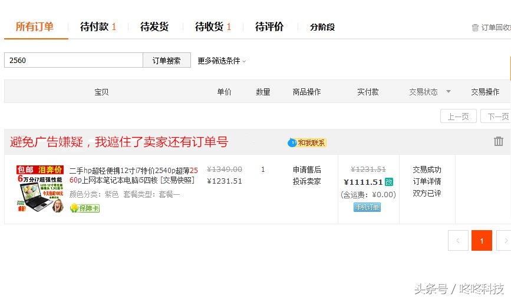Screen dimensions: 511x299
Task: Open the 待评价 tab
Action: click(269, 26)
